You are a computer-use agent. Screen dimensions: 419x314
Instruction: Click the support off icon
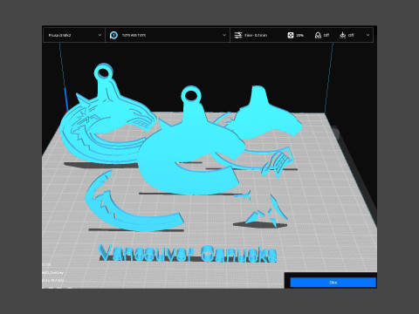point(318,35)
